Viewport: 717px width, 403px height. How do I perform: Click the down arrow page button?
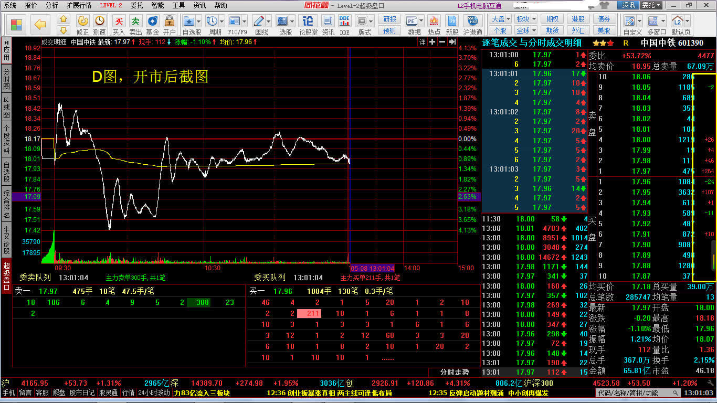tap(64, 30)
